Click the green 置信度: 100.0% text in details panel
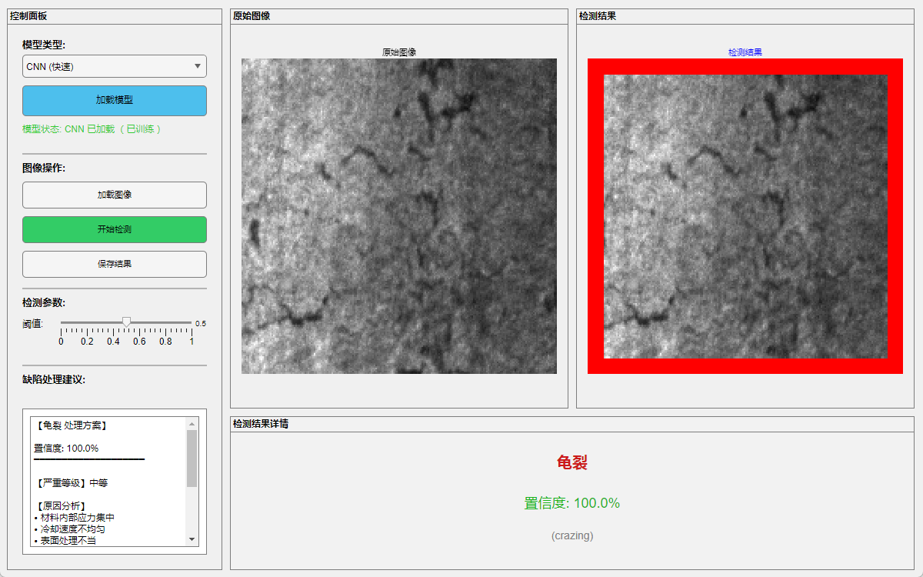The width and height of the screenshot is (923, 577). pyautogui.click(x=572, y=503)
